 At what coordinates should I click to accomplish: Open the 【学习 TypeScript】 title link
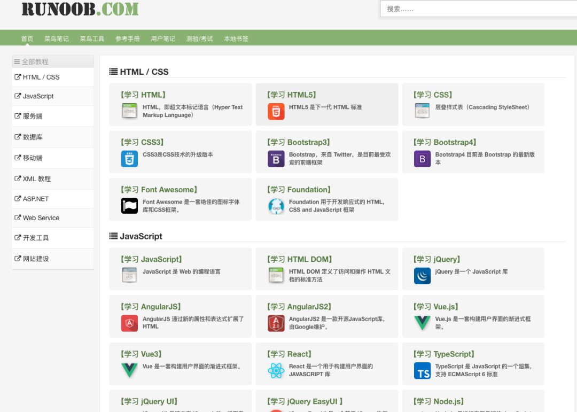click(x=444, y=354)
